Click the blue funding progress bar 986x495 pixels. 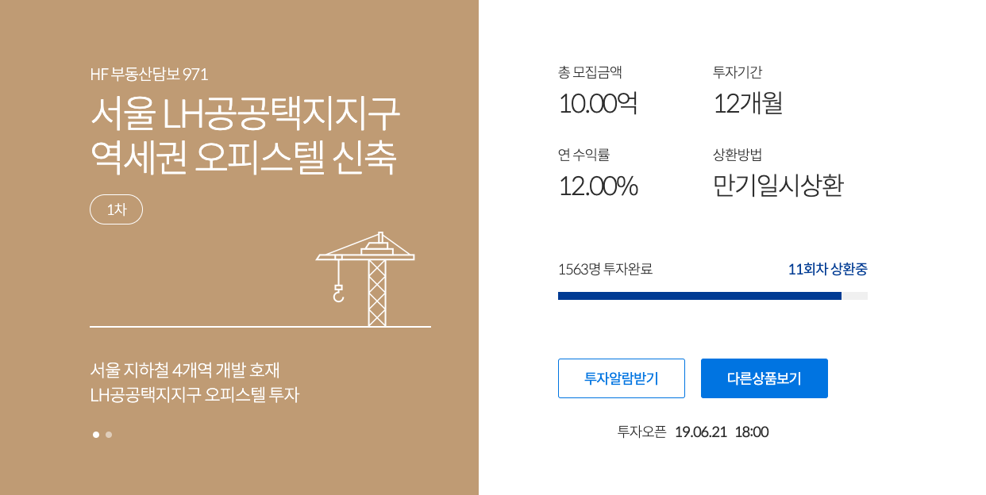699,296
